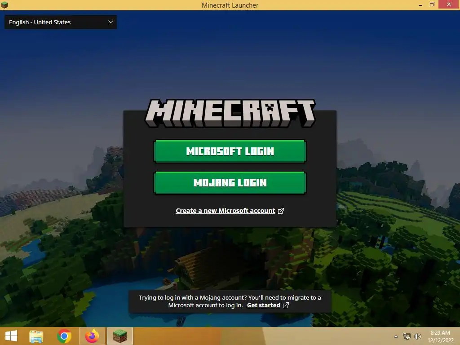The image size is (460, 345).
Task: Open the Get started migration link
Action: pyautogui.click(x=263, y=305)
